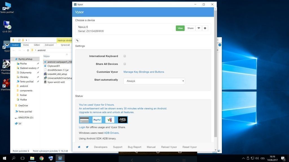
Task: Select the UniversalAdbDriverSetup file
Action: (x=58, y=78)
